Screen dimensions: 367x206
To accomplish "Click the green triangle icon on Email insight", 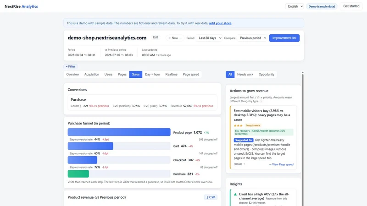I will [x=235, y=194].
